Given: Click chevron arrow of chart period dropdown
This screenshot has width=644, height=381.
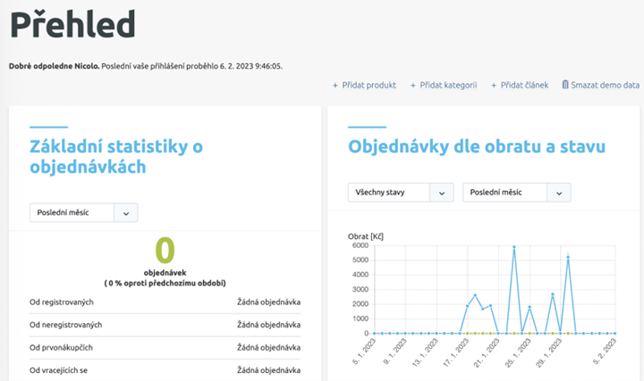Looking at the screenshot, I should (x=559, y=193).
